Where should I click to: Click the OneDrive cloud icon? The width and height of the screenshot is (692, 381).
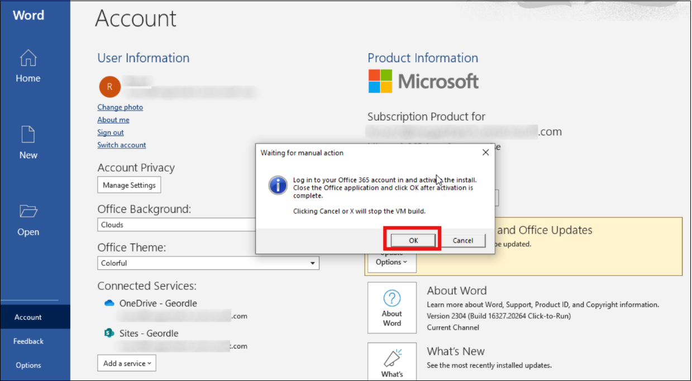tap(109, 303)
